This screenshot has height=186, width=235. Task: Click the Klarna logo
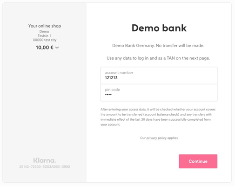click(45, 160)
